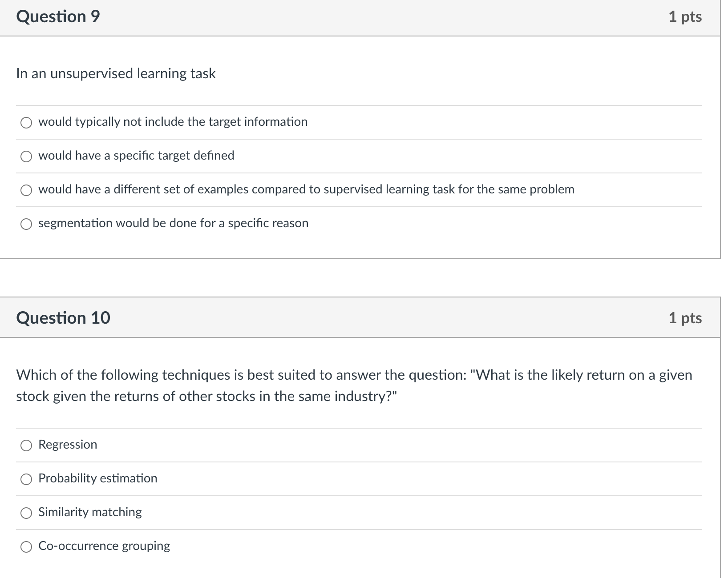Image resolution: width=728 pixels, height=578 pixels.
Task: Click the Co-occurrence grouping answer label
Action: (x=104, y=546)
